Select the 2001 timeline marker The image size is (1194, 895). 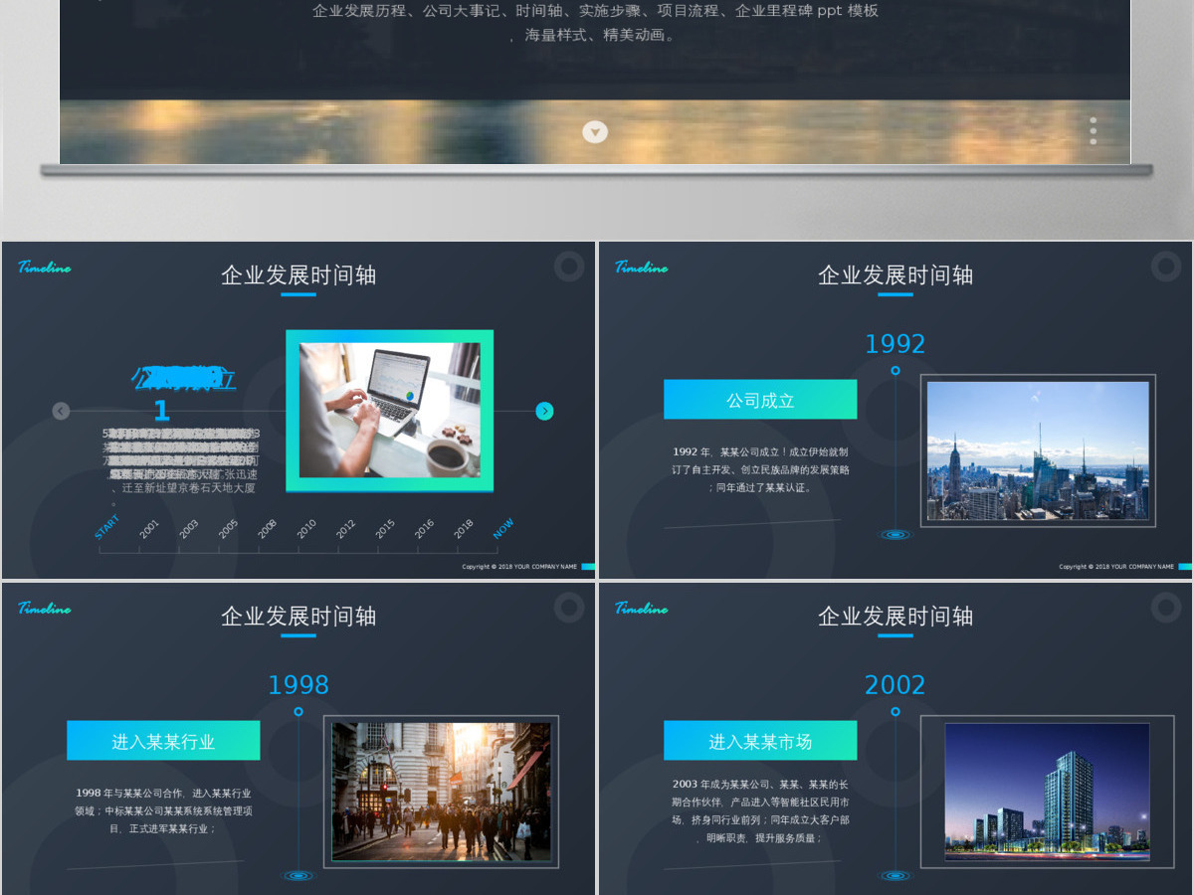pyautogui.click(x=149, y=529)
